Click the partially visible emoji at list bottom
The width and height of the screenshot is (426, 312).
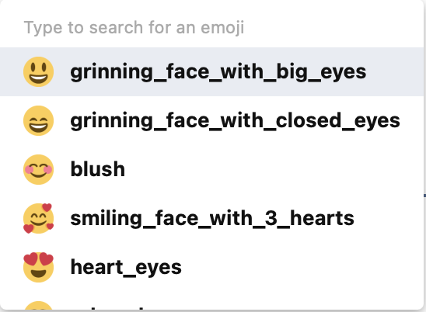[38, 306]
